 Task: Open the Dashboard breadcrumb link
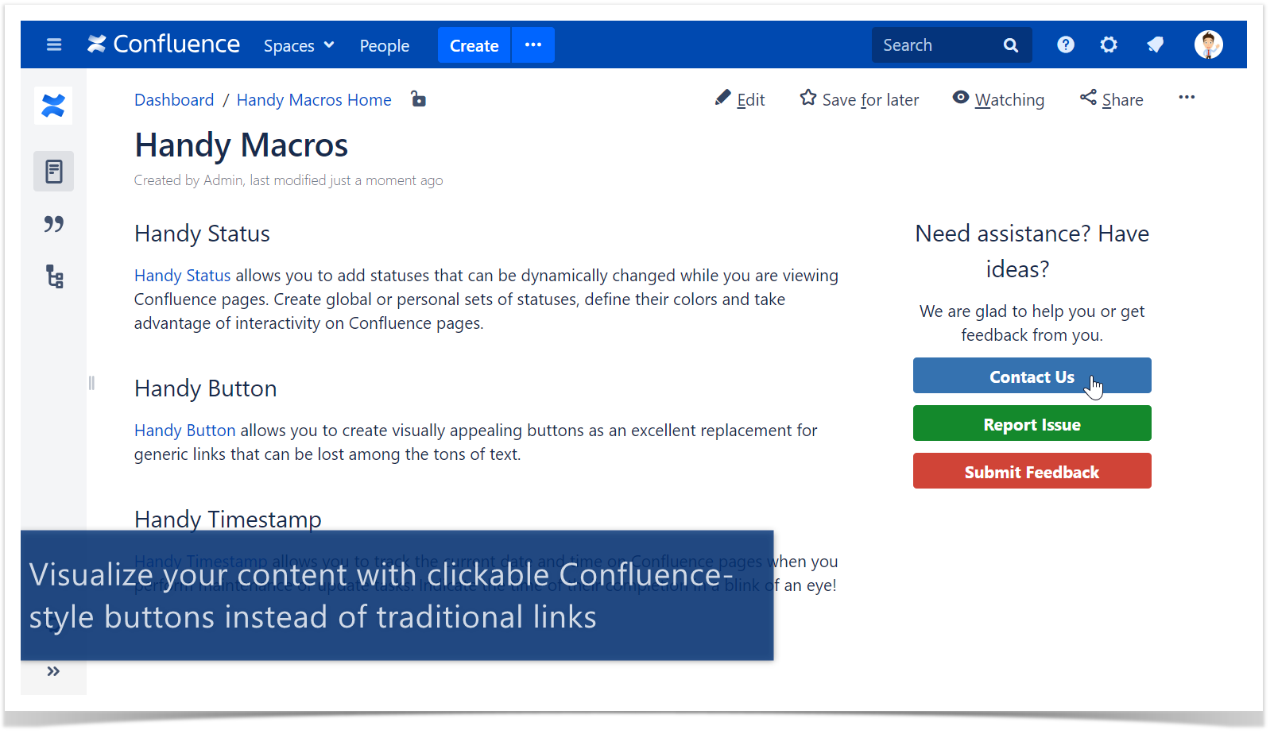pos(174,100)
